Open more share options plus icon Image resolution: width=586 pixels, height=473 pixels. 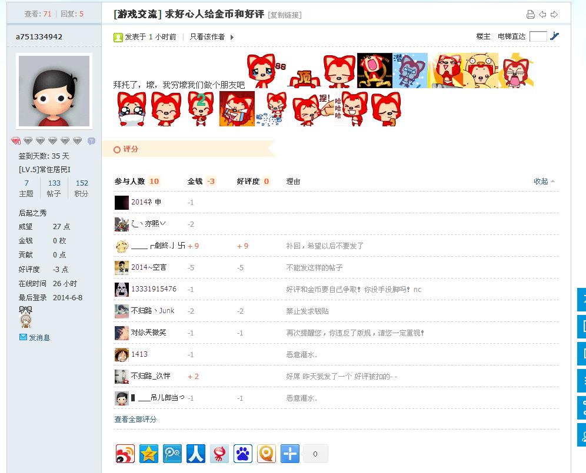[x=290, y=454]
